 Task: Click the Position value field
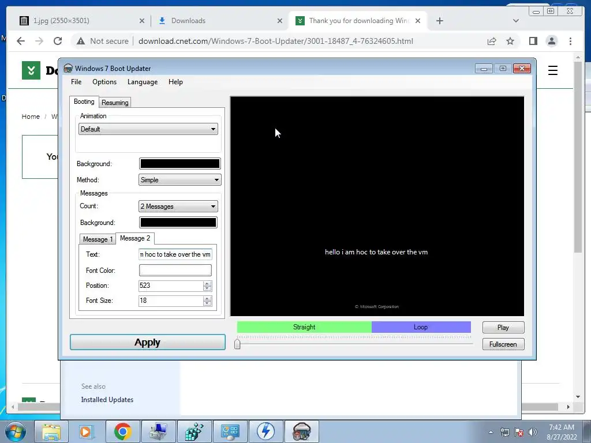171,286
